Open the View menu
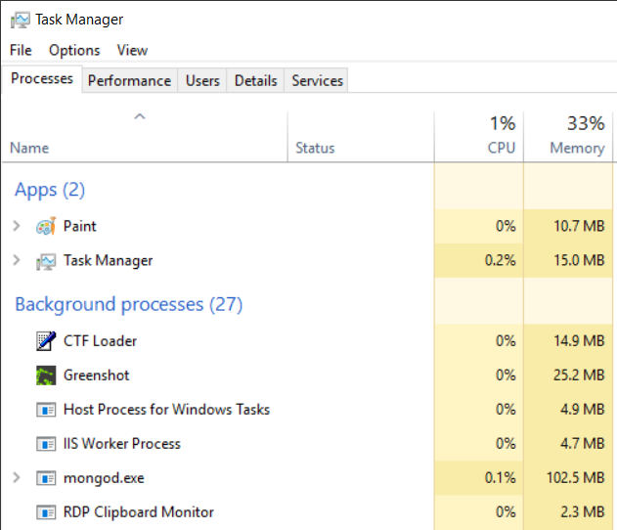Image resolution: width=617 pixels, height=530 pixels. (132, 51)
